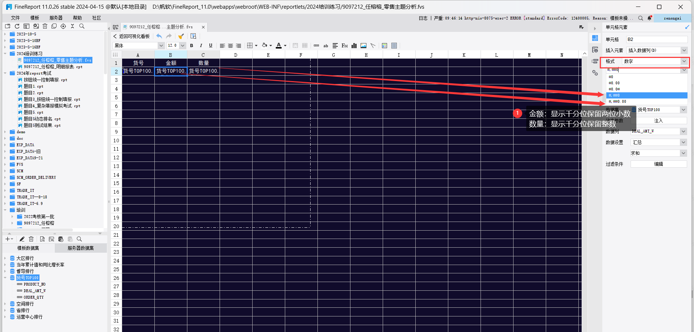Insert slash line in cell
694x332 pixels.
(x=373, y=46)
